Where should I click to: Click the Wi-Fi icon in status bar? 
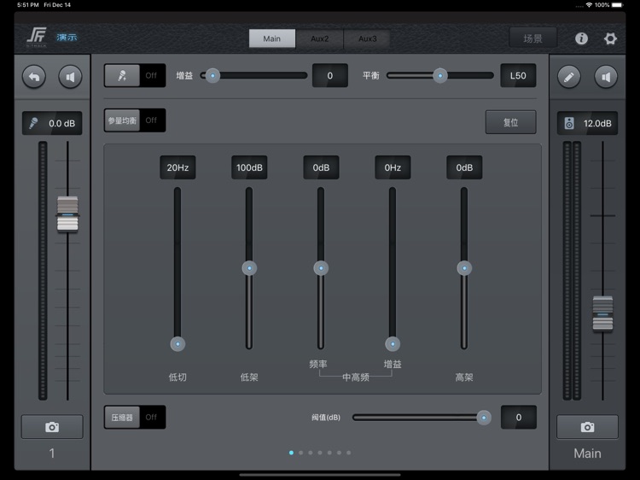(589, 5)
